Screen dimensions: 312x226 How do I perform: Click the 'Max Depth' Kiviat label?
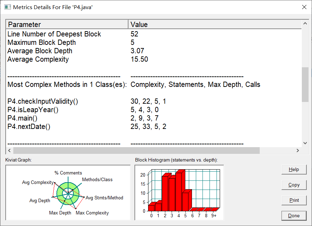pos(60,213)
